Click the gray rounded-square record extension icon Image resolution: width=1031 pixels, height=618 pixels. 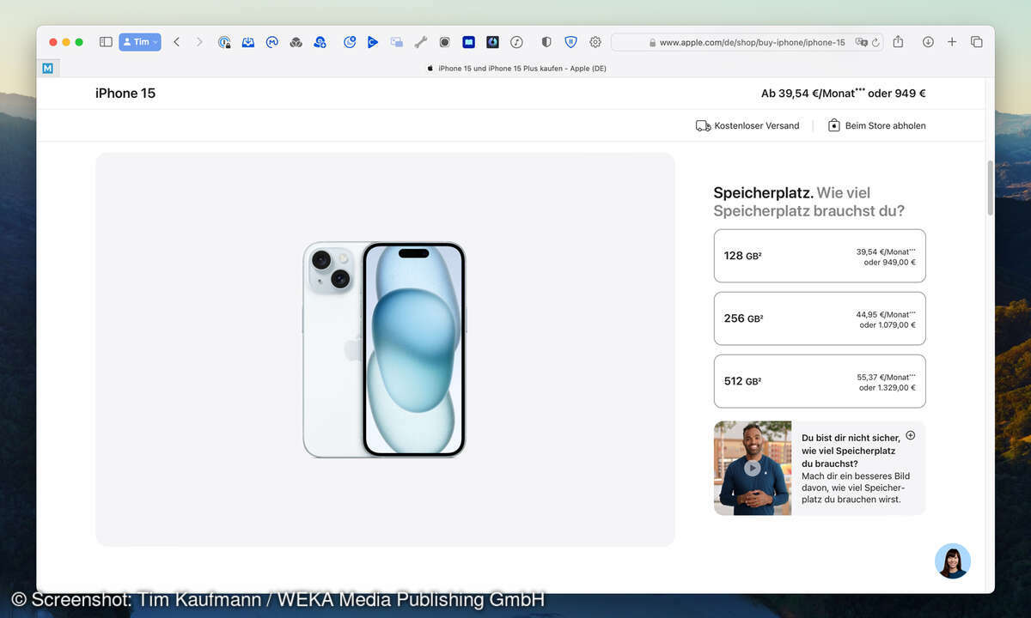pos(445,42)
